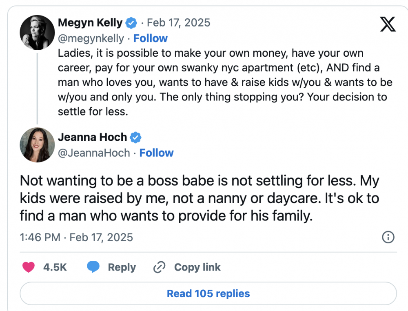Open the @JeannaHoch handle link

coord(94,153)
